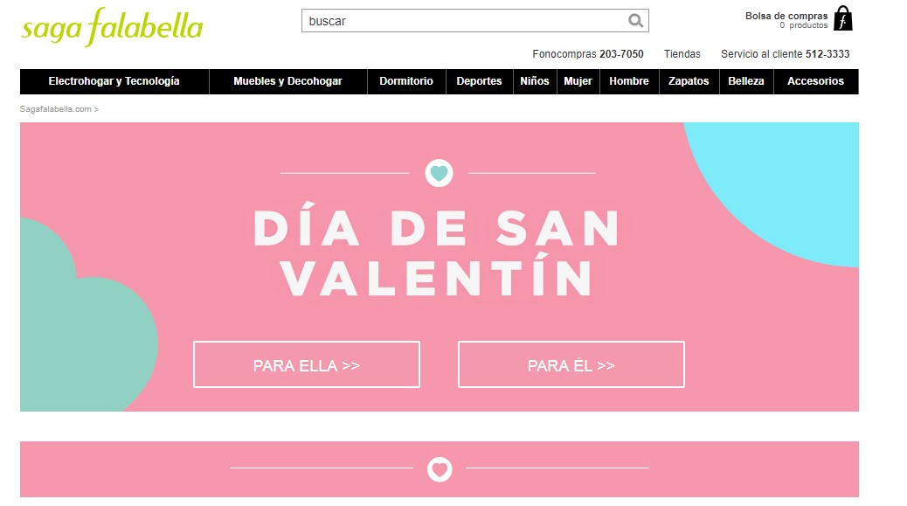
Task: Click the white heart icon in lower banner
Action: [440, 469]
